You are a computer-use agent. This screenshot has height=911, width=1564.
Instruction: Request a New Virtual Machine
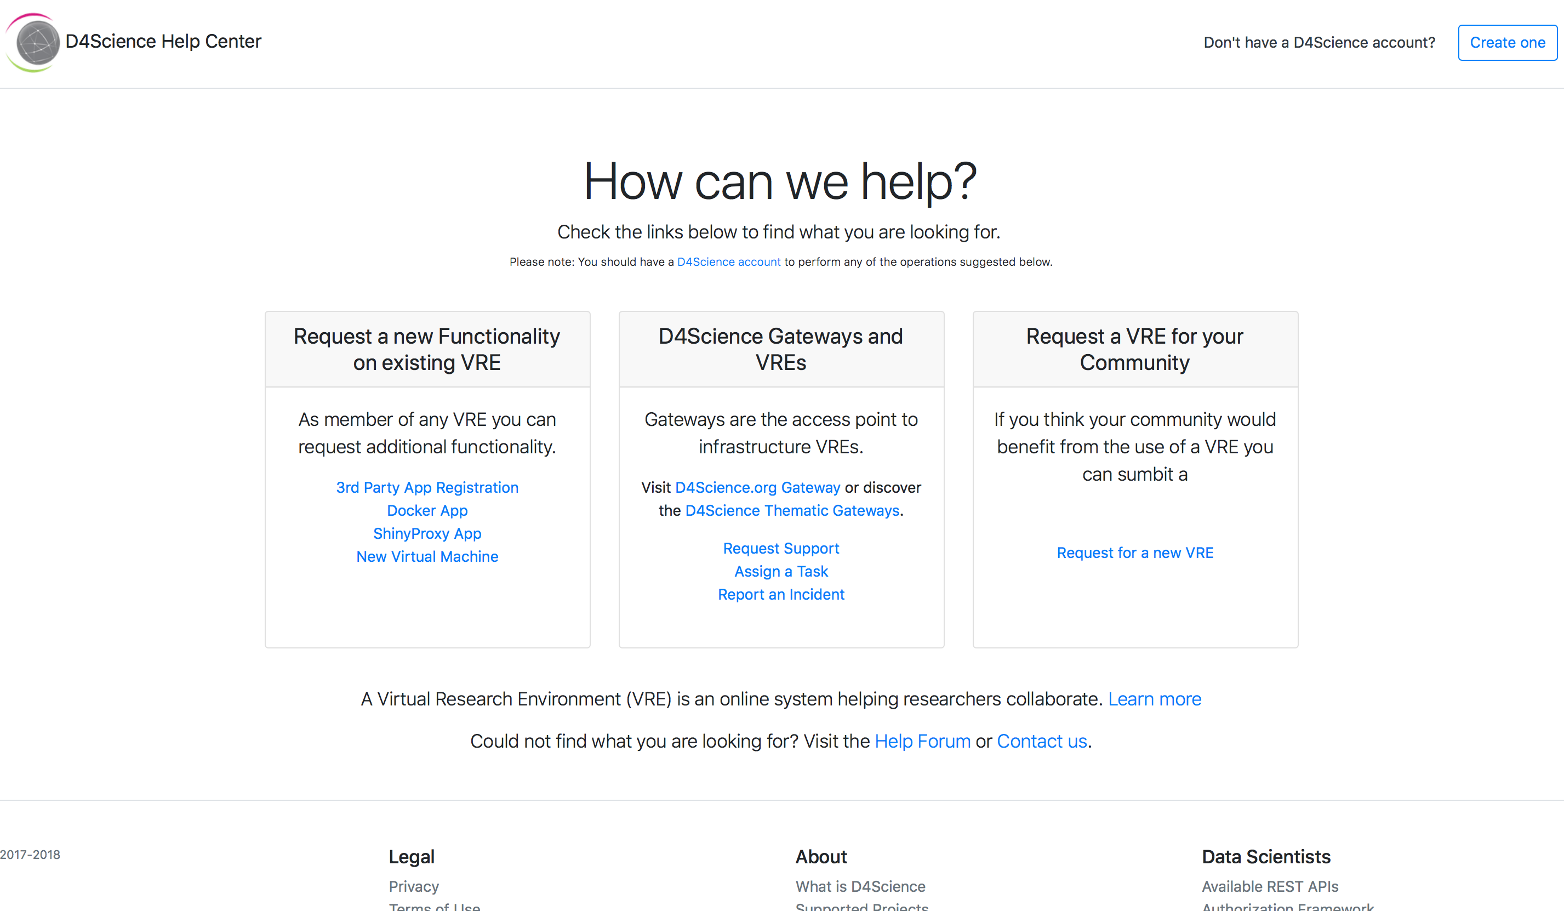(427, 556)
